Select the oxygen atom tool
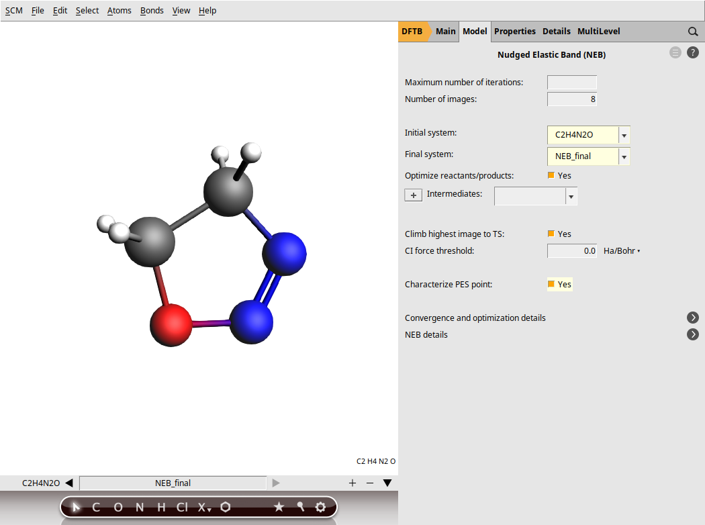This screenshot has height=525, width=705. [x=118, y=507]
